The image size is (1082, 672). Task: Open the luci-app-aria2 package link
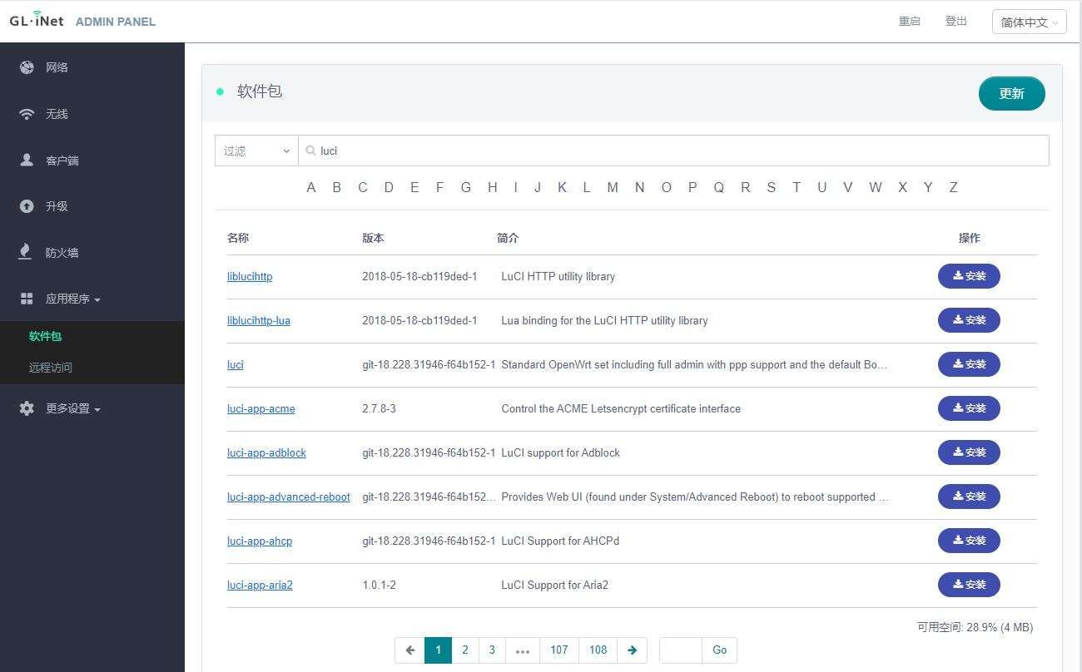260,585
